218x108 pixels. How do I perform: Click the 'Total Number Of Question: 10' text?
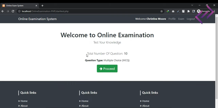pyautogui.click(x=107, y=54)
